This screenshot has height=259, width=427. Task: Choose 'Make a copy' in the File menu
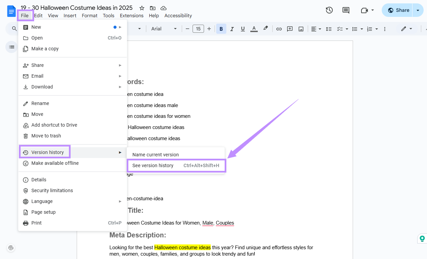44,49
